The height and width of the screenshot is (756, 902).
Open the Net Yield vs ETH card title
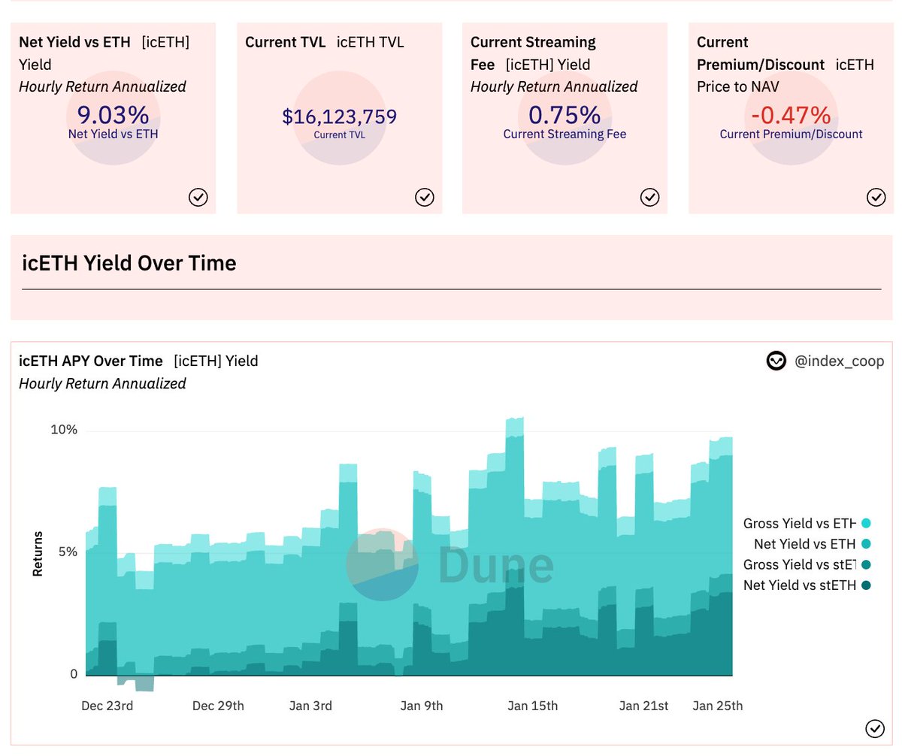coord(74,42)
